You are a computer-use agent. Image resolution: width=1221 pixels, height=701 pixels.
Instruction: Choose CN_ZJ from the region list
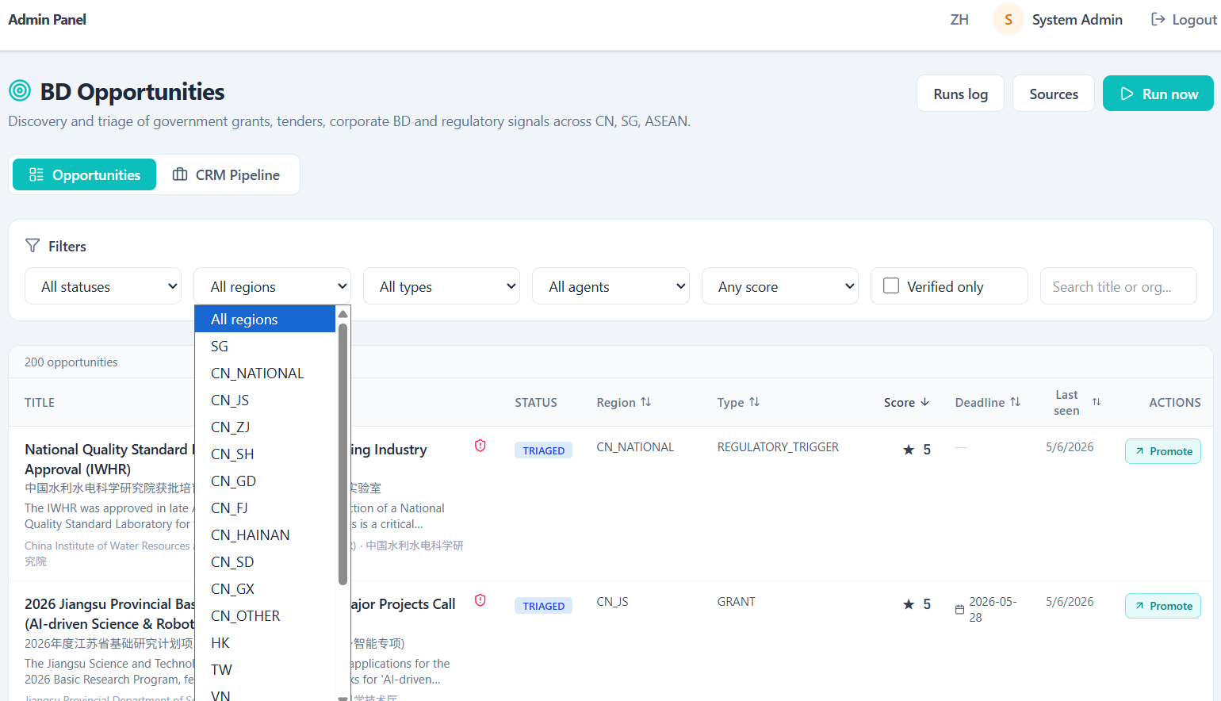click(x=265, y=427)
